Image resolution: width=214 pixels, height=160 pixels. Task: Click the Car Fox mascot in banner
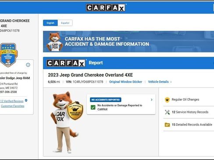(x=55, y=42)
